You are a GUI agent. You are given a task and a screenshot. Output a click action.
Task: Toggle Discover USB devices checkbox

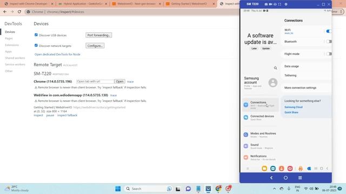[x=36, y=34]
